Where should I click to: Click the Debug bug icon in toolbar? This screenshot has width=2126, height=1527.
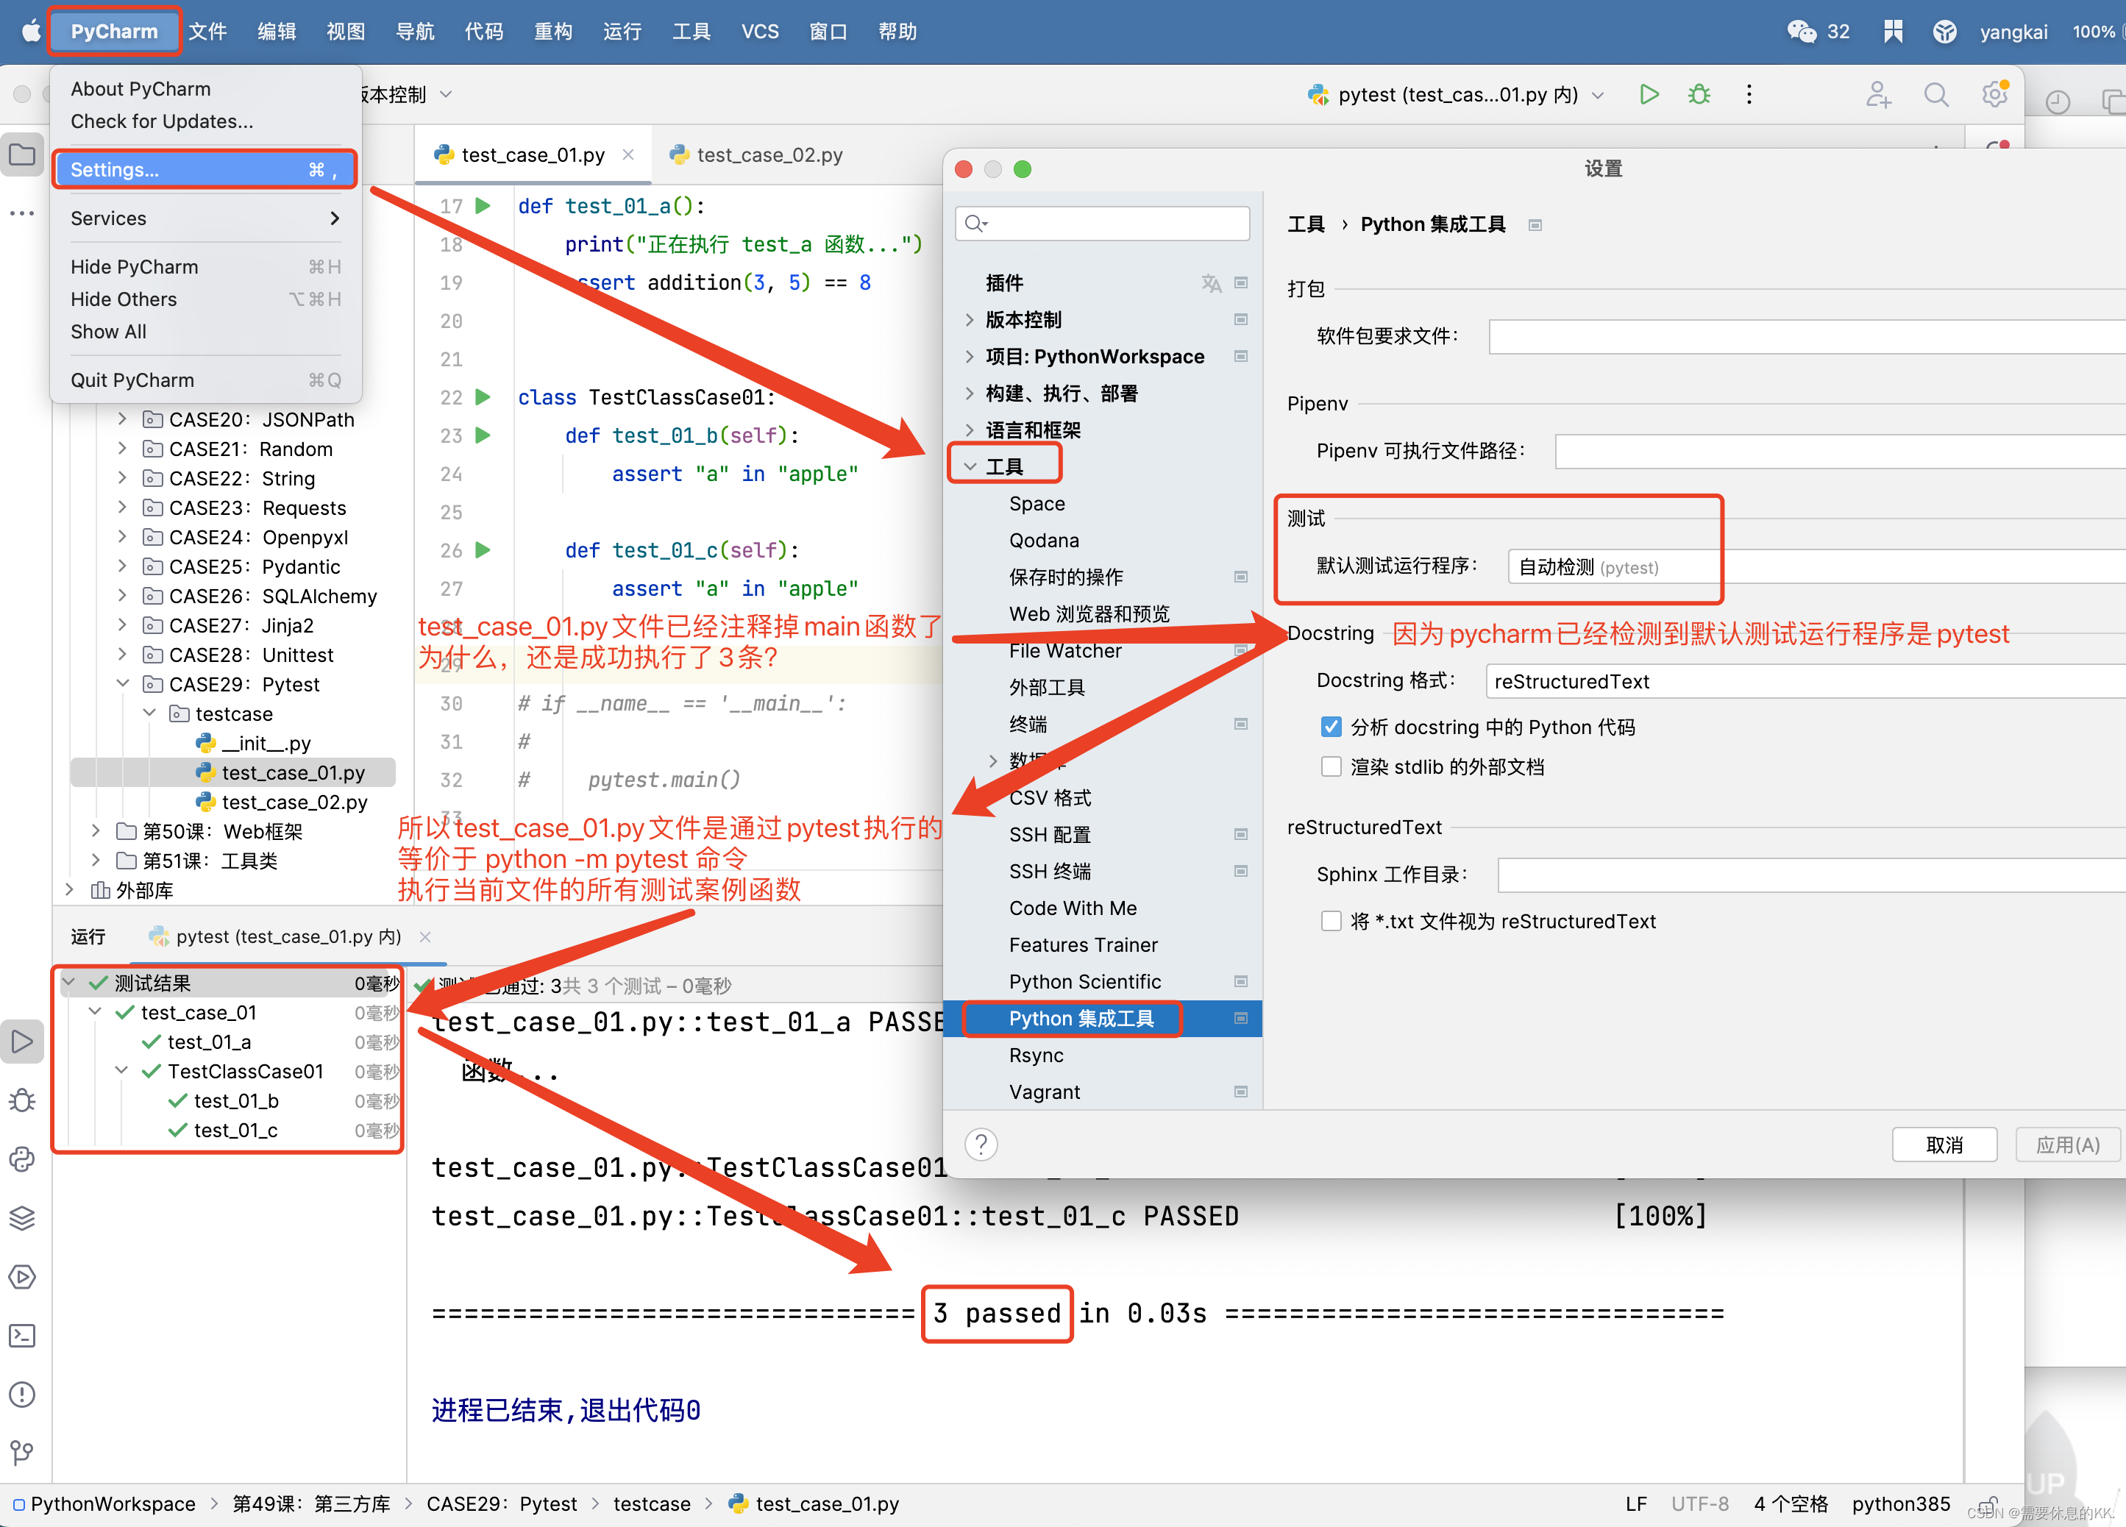point(1699,95)
